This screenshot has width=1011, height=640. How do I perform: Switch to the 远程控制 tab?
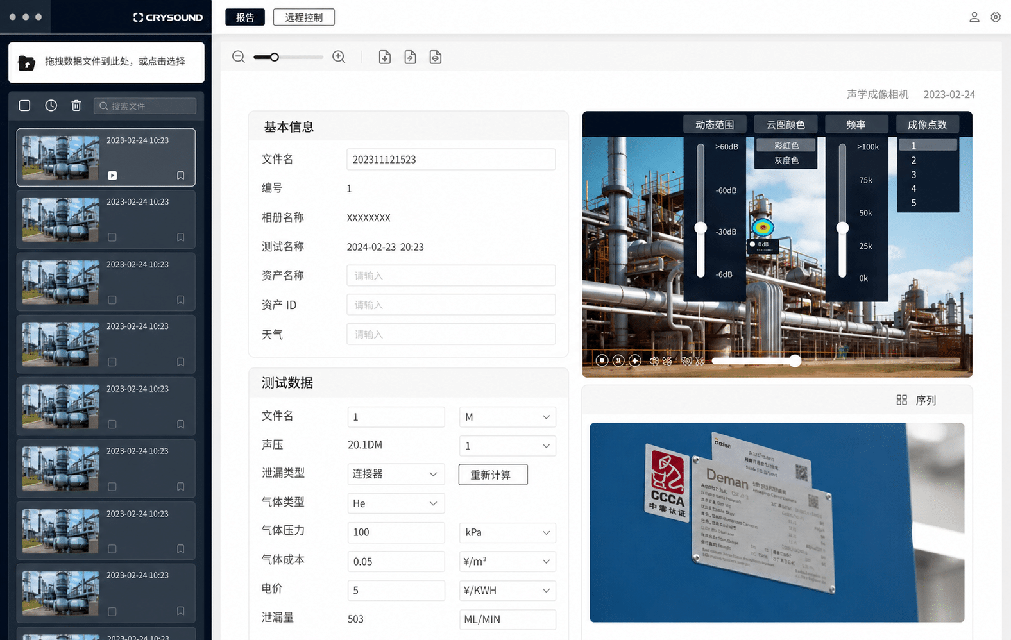tap(304, 17)
